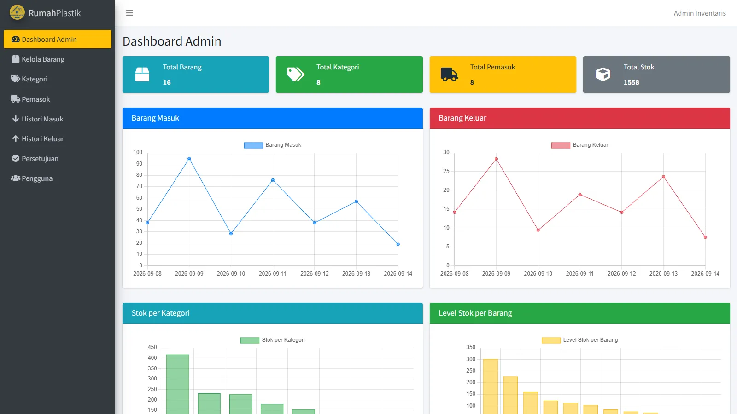Click the Barang Keluar panel header

(x=579, y=118)
